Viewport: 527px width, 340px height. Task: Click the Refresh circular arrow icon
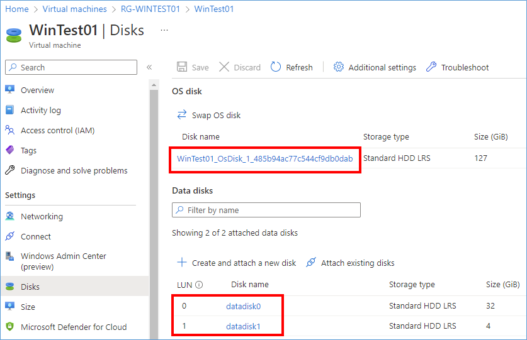tap(276, 67)
